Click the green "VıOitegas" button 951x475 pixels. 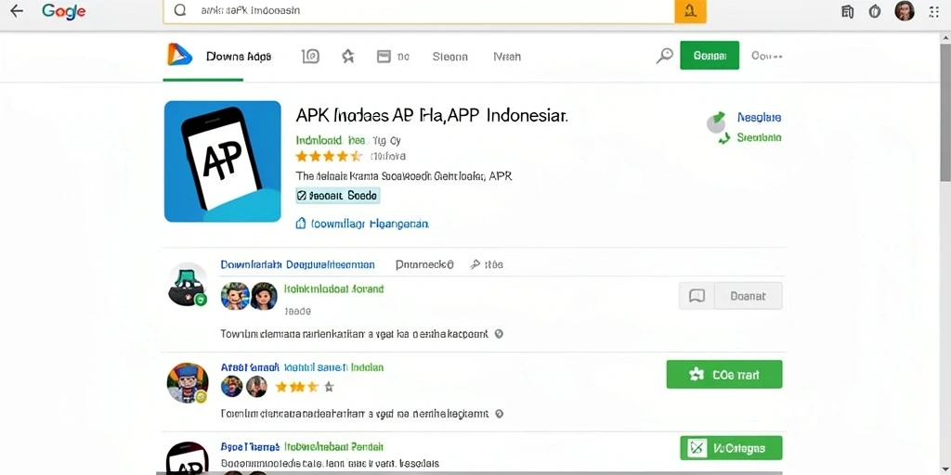(x=731, y=448)
